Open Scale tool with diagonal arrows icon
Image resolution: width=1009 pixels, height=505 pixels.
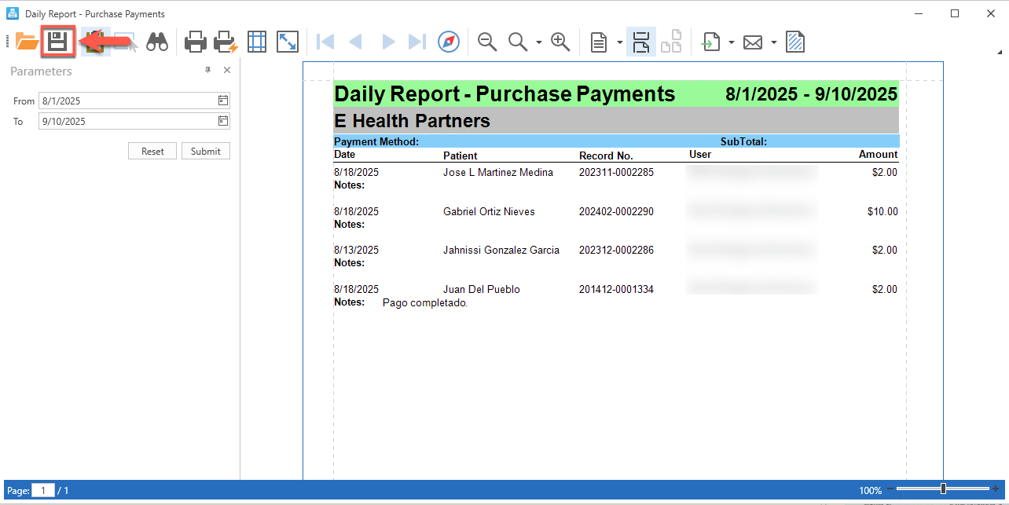[x=288, y=42]
